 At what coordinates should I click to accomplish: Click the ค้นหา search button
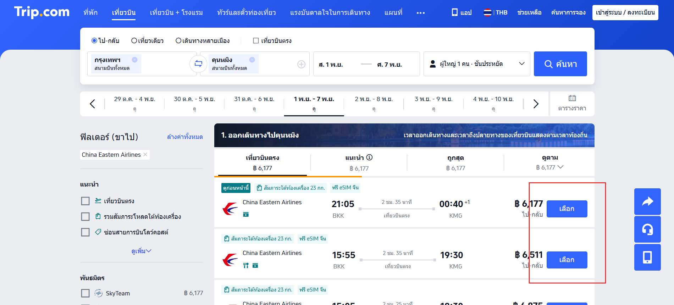[x=560, y=64]
